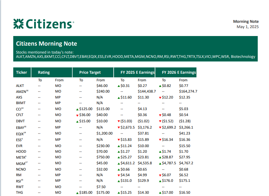Click the 'Citizens' wordmark text
The height and width of the screenshot is (196, 269).
(x=49, y=24)
